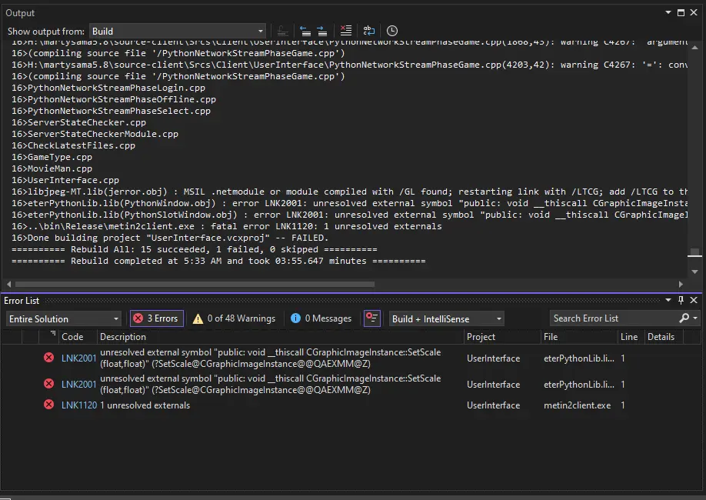Switch to the Error List panel
706x500 pixels.
[21, 300]
